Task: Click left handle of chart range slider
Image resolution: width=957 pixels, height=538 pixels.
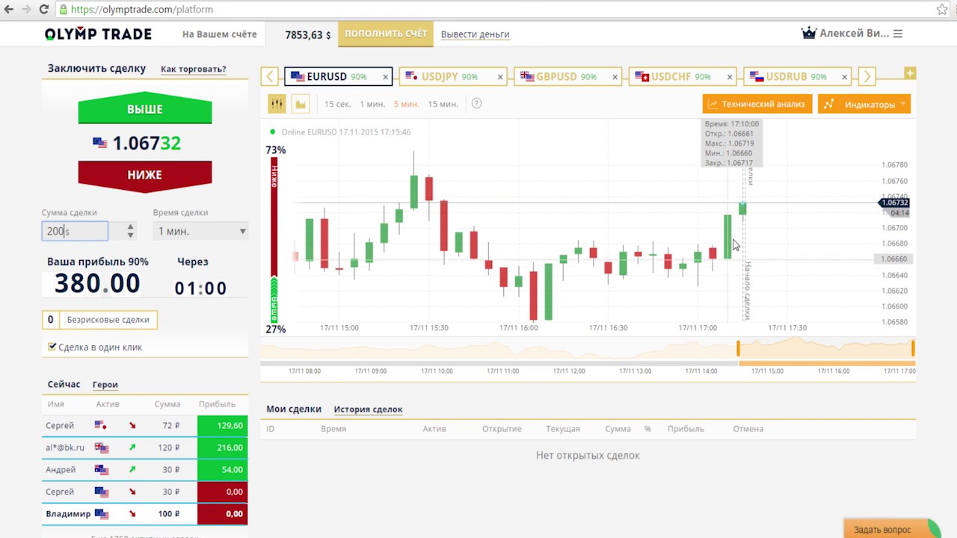Action: 738,348
